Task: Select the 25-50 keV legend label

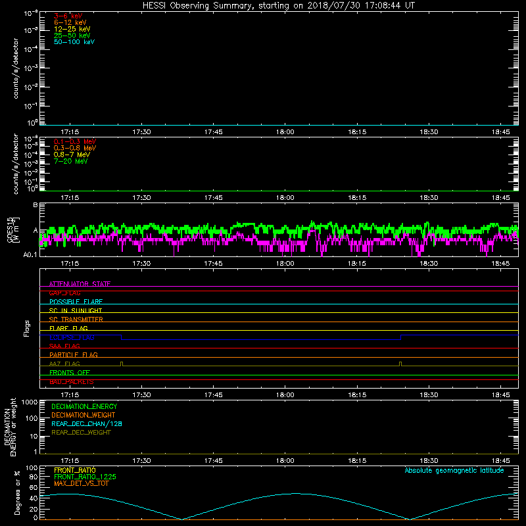Action: point(72,36)
